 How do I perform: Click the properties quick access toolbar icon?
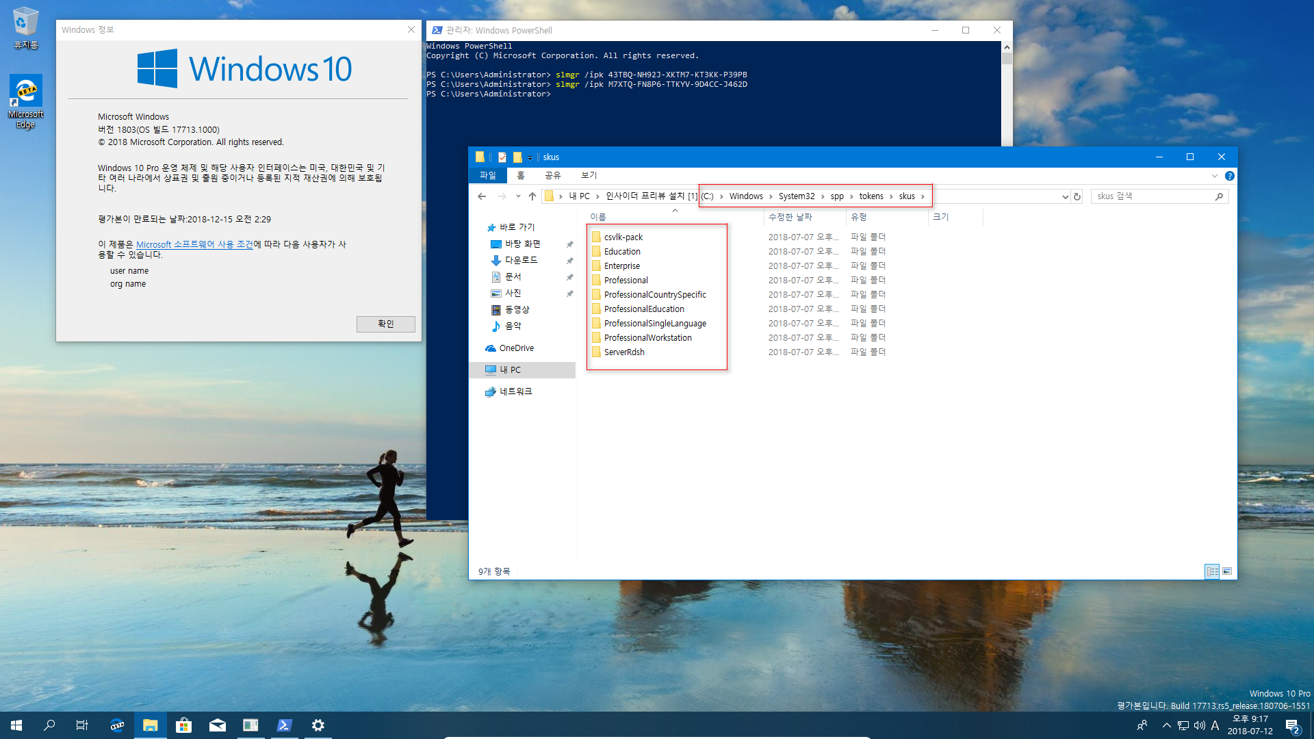[502, 157]
